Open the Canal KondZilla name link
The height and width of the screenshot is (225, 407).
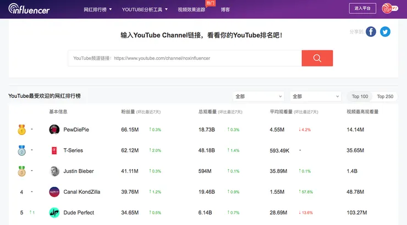(x=82, y=192)
